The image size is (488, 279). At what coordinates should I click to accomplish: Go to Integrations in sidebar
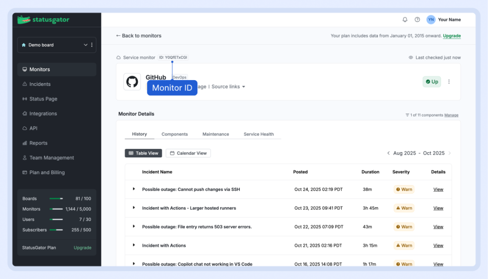coord(43,114)
